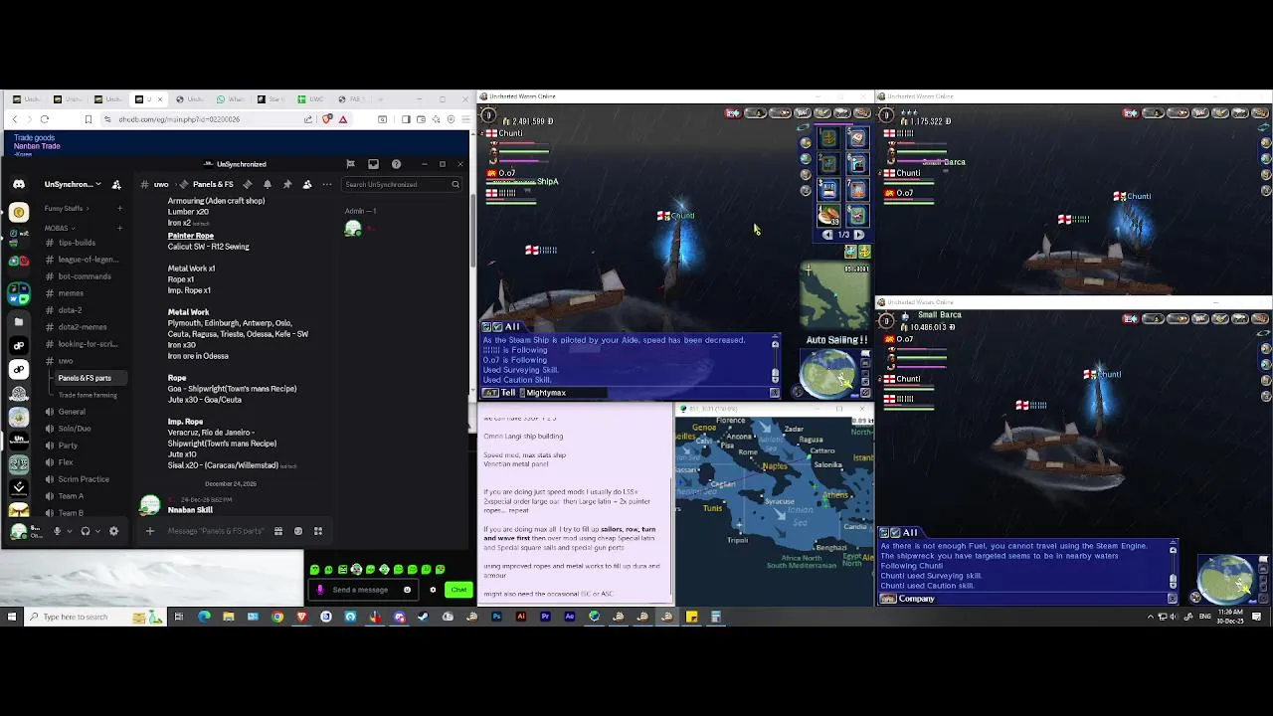Toggle Discord member list icon
The height and width of the screenshot is (716, 1273).
[x=306, y=184]
